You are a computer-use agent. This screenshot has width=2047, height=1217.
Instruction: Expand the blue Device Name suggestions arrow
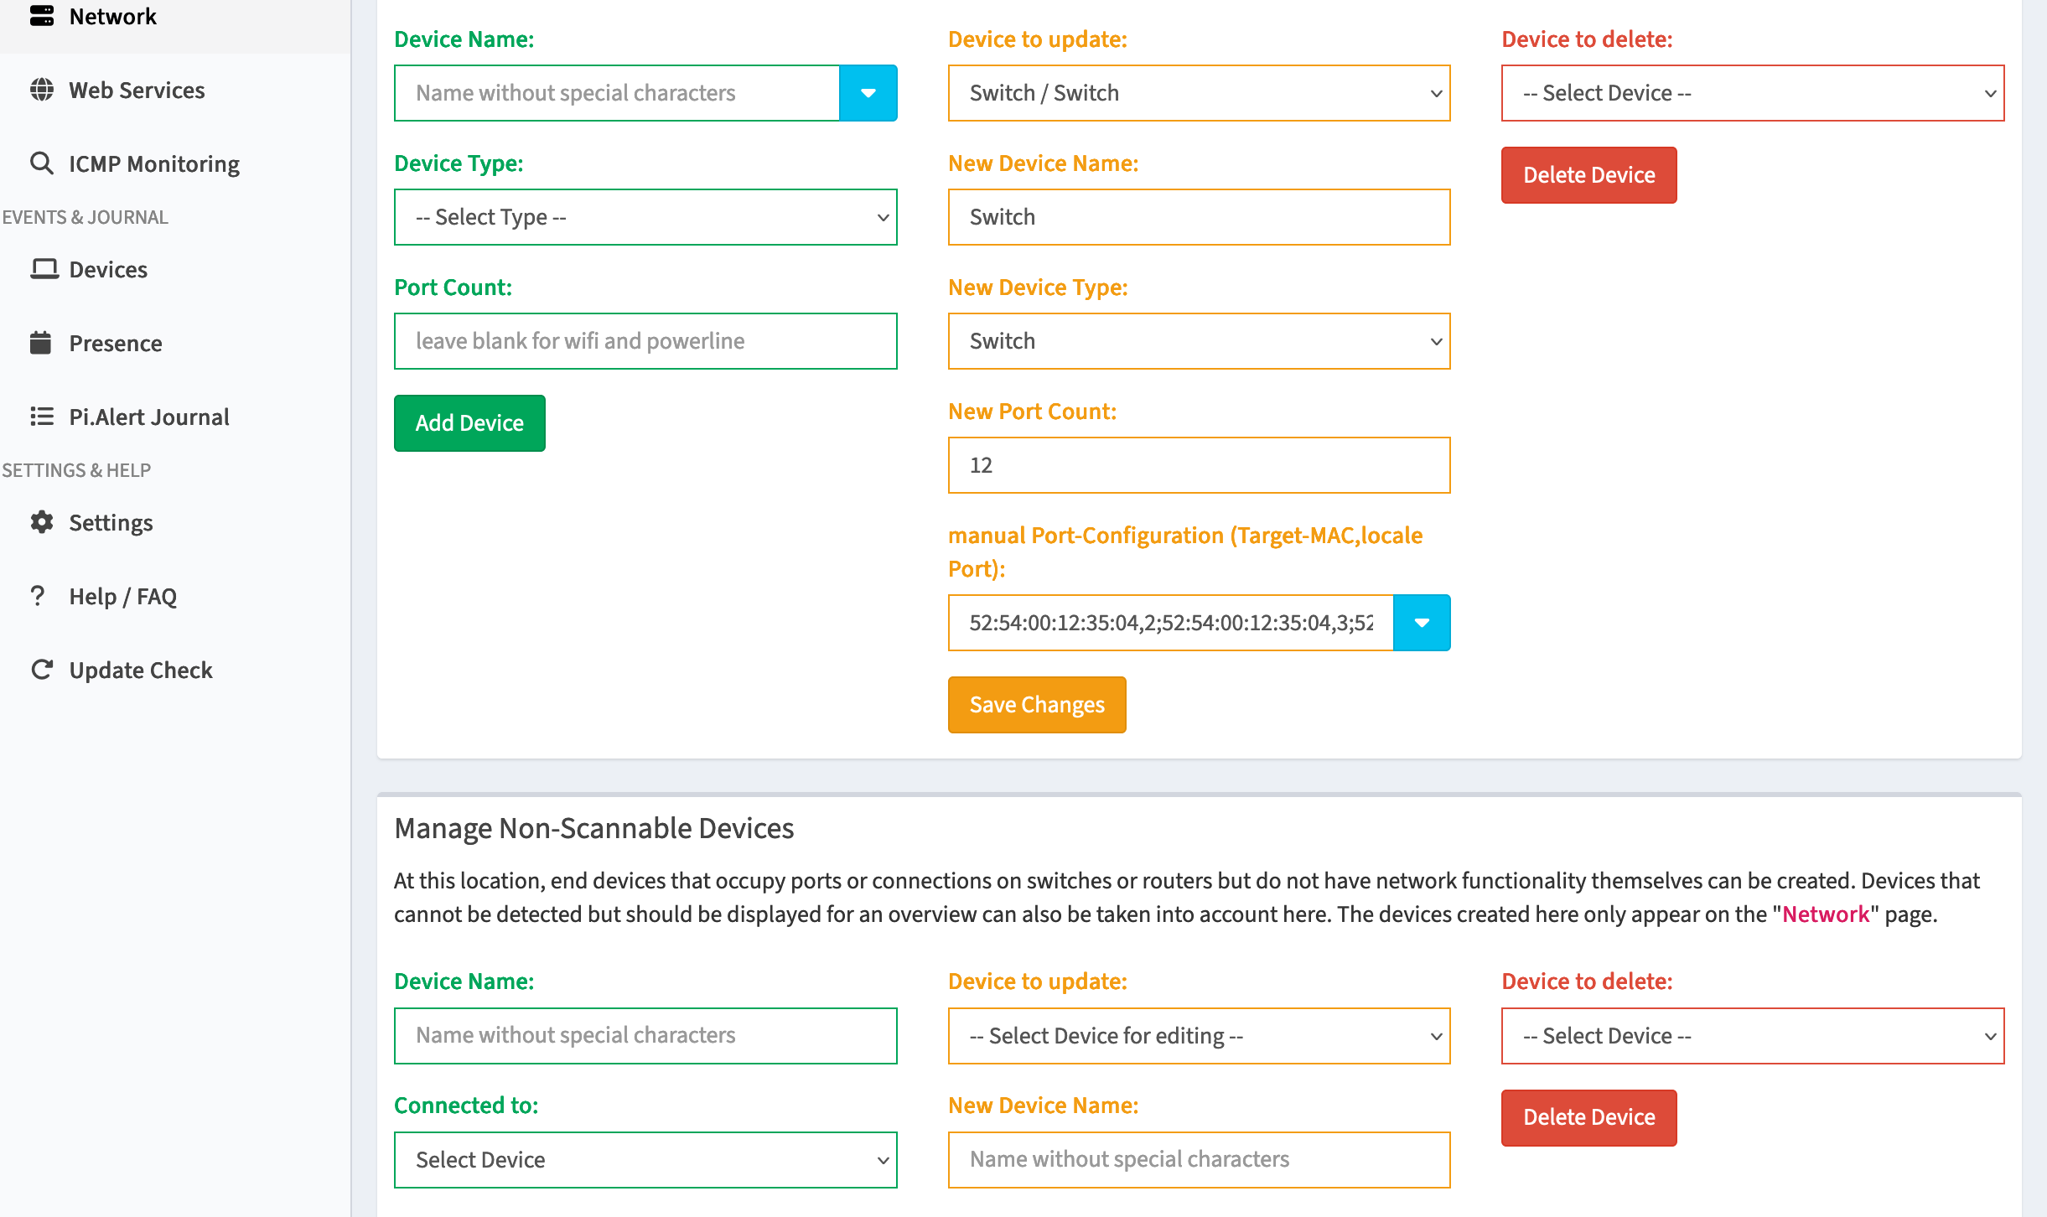(x=868, y=93)
